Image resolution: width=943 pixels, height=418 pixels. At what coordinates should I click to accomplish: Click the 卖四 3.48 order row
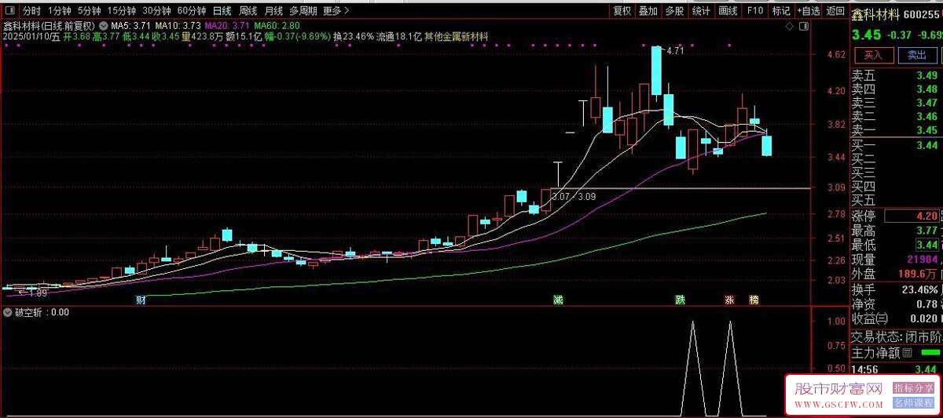pyautogui.click(x=895, y=89)
